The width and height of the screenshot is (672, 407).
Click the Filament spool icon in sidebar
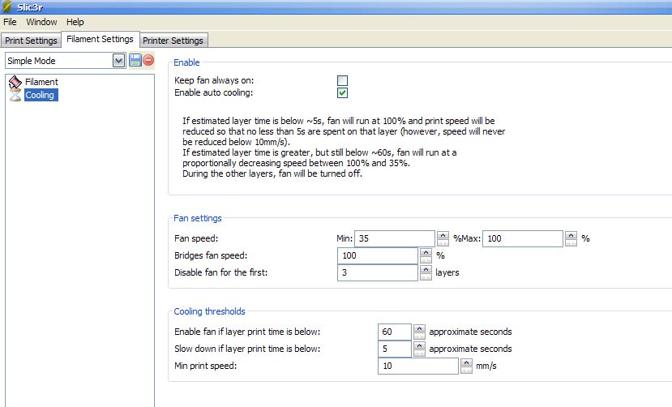click(15, 81)
